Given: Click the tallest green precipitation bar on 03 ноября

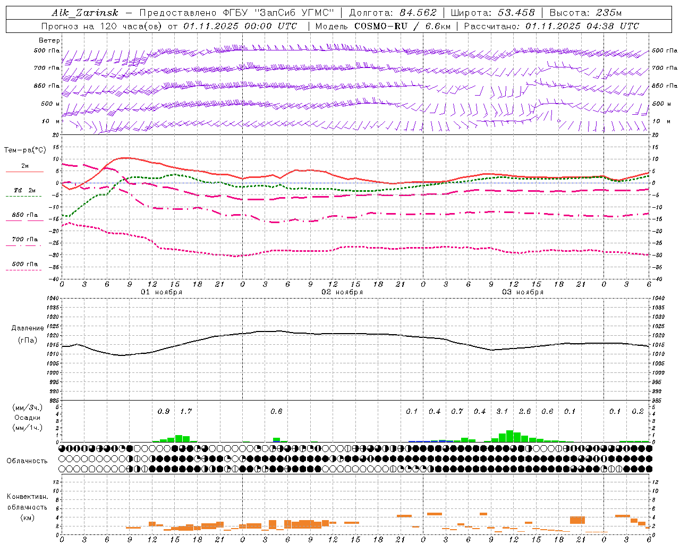Looking at the screenshot, I should click(x=510, y=436).
